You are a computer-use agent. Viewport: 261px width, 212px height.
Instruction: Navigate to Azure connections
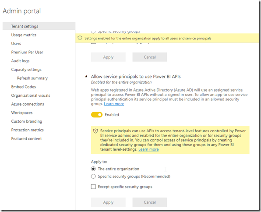pyautogui.click(x=28, y=104)
